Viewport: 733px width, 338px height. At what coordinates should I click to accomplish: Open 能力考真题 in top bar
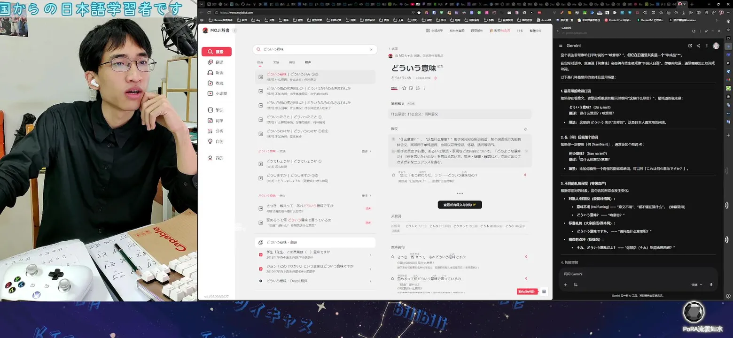(x=457, y=31)
